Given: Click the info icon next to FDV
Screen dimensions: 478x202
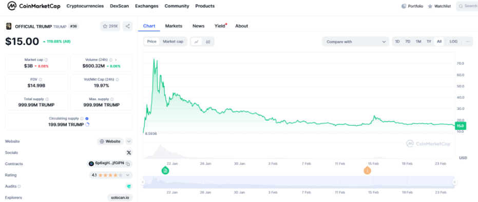Looking at the screenshot, I should tap(41, 80).
